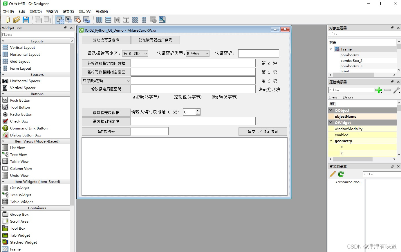Click the Adjust Size toolbar icon
Screen dimensions: 401x252
click(x=162, y=20)
